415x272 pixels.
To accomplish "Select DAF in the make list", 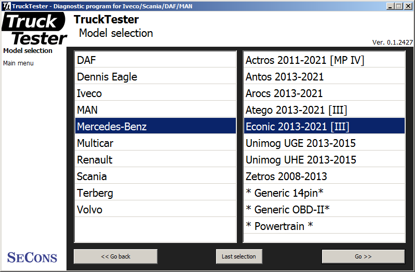I will click(x=155, y=60).
